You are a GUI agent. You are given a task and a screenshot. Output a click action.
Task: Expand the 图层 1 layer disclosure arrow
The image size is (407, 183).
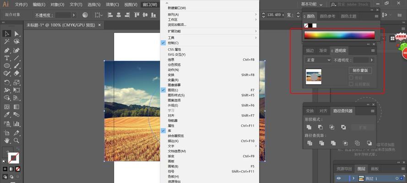pos(353,178)
